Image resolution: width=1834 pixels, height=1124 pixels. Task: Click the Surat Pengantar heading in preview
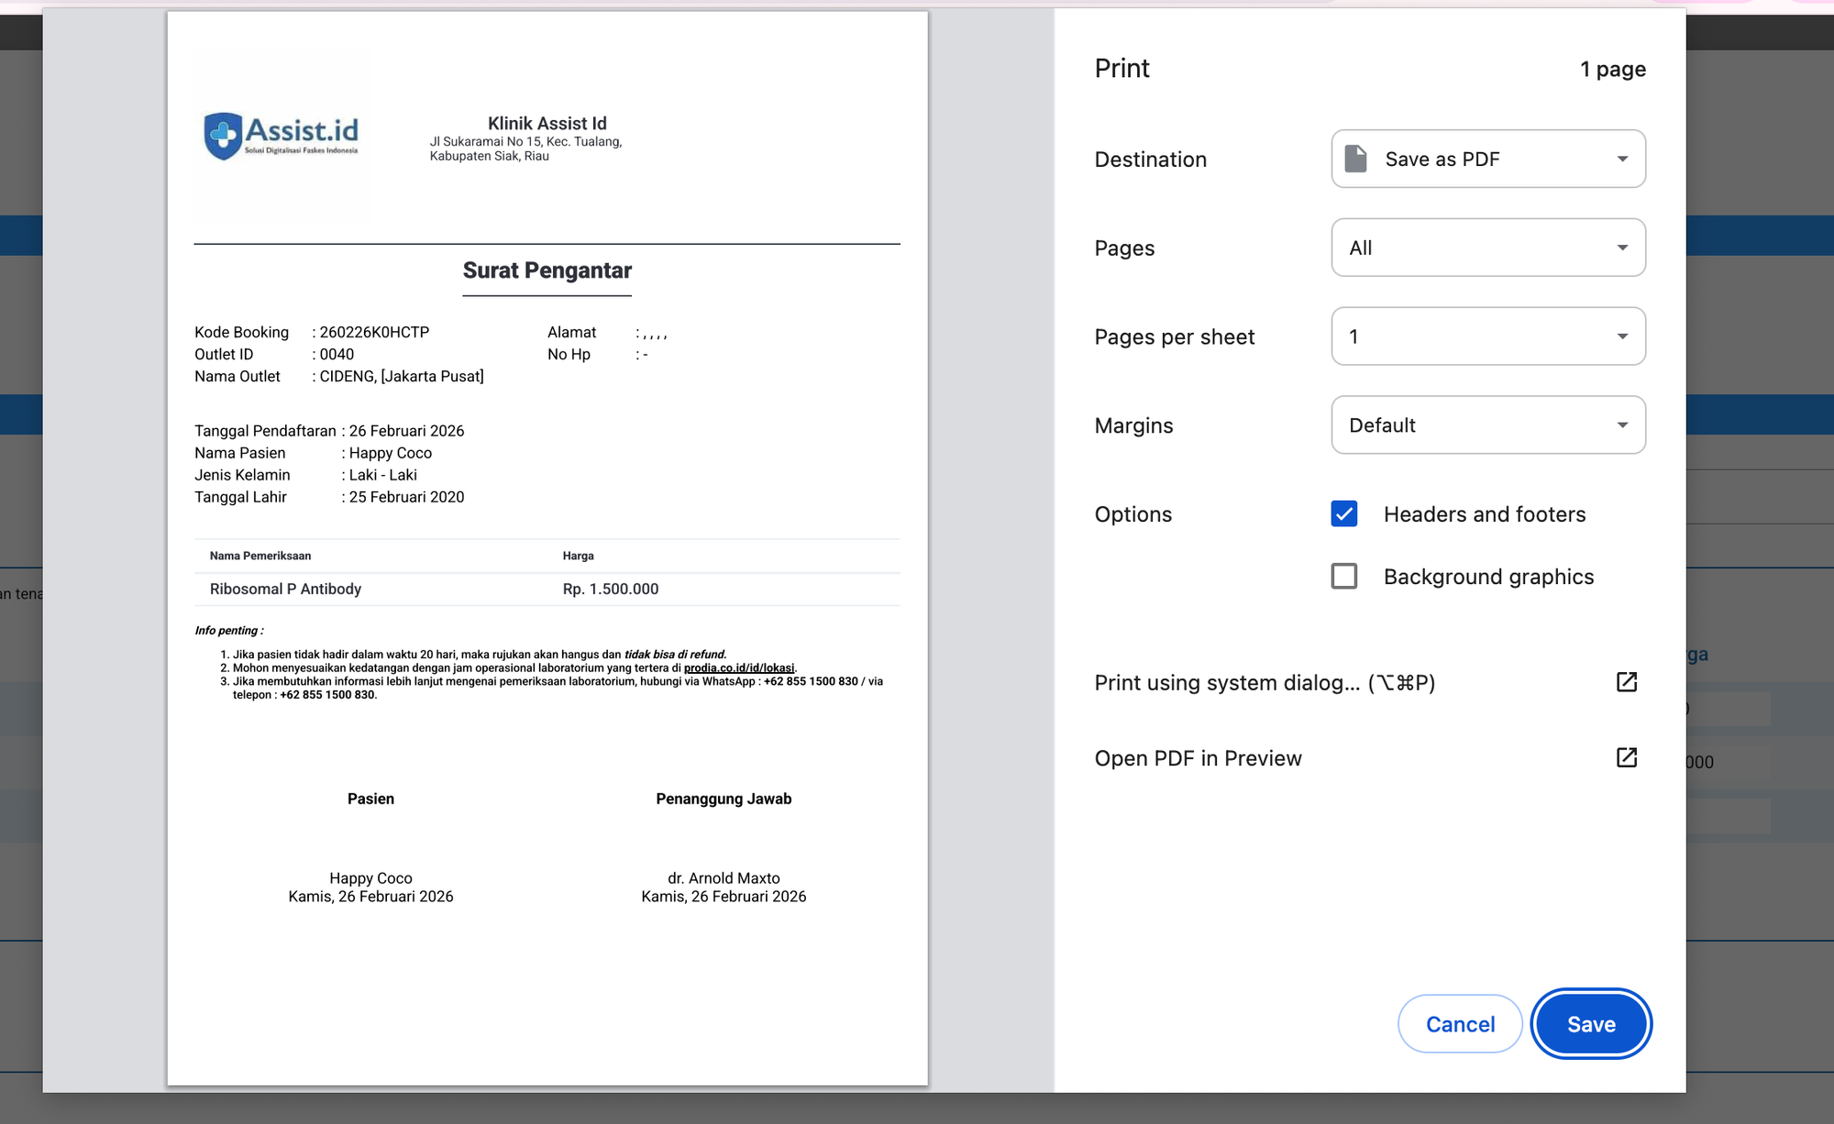pos(547,270)
